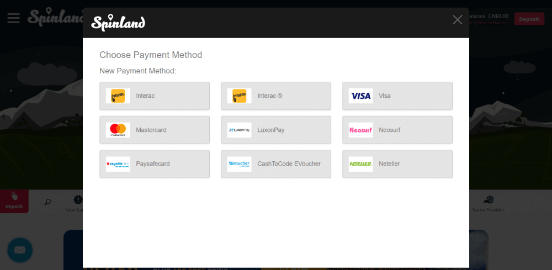This screenshot has width=552, height=270.
Task: Select Mastercard payment method
Action: 155,130
